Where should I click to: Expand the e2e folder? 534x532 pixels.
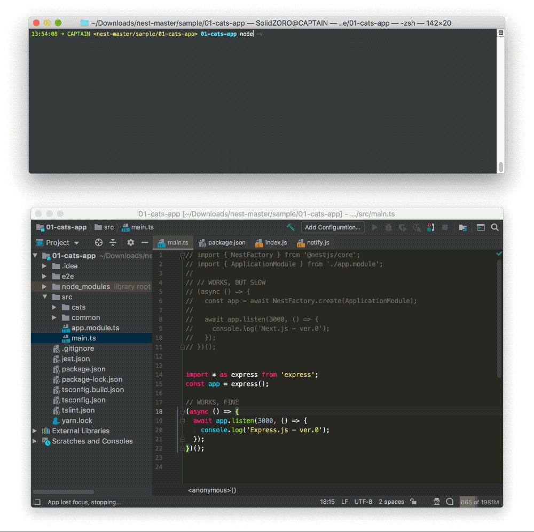(x=44, y=276)
